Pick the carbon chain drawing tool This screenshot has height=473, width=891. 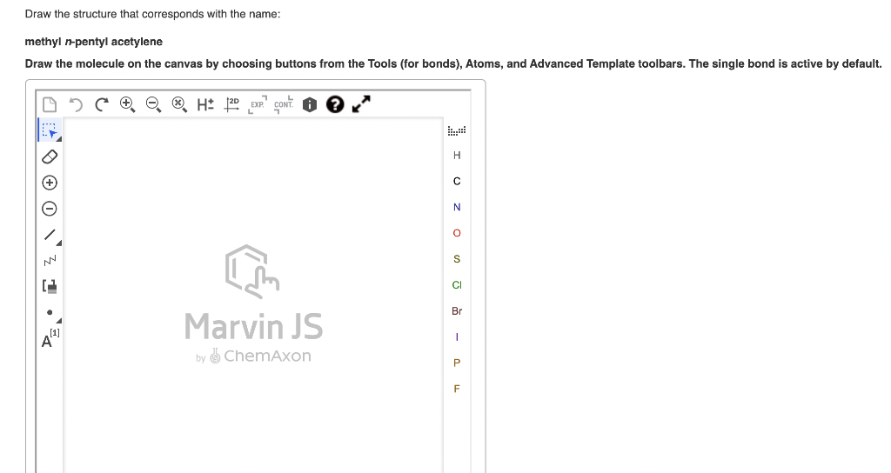[x=50, y=261]
